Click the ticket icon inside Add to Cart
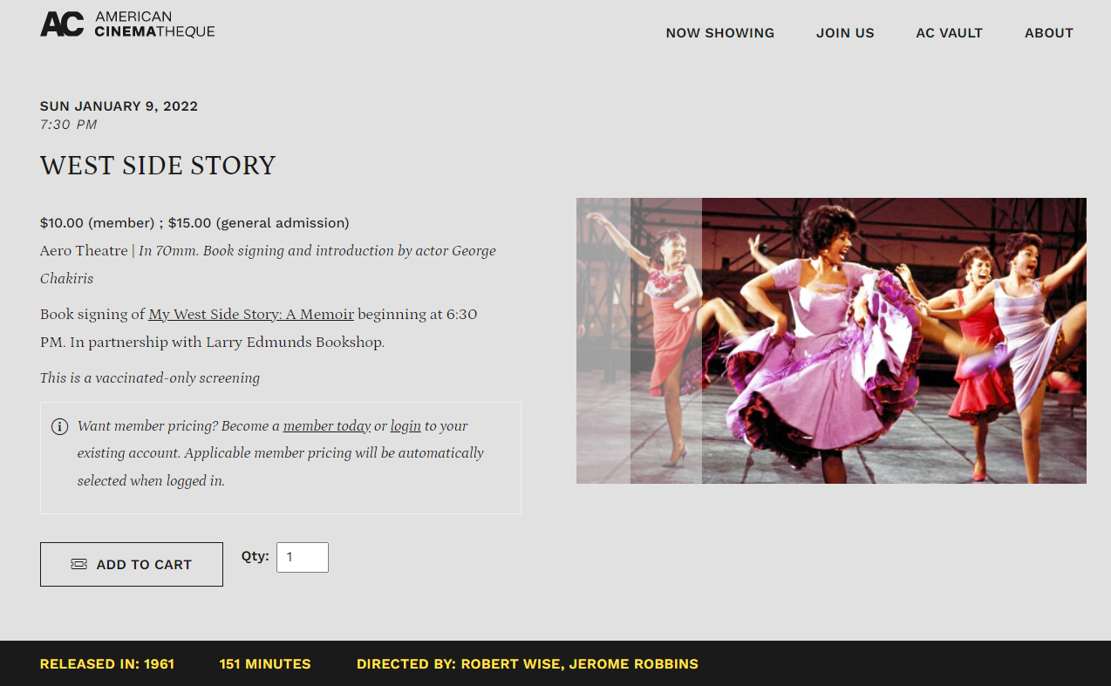Image resolution: width=1111 pixels, height=686 pixels. point(78,564)
